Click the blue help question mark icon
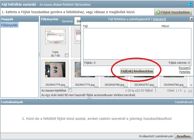Viewport: 194px width, 140px height. click(190, 4)
